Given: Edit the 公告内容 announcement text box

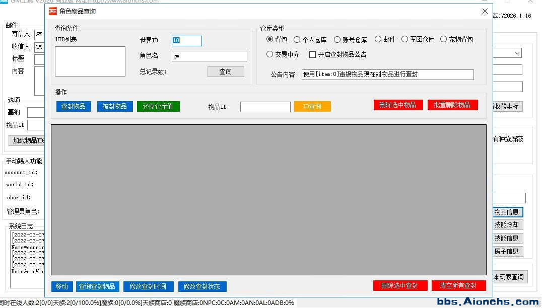Looking at the screenshot, I should click(387, 74).
